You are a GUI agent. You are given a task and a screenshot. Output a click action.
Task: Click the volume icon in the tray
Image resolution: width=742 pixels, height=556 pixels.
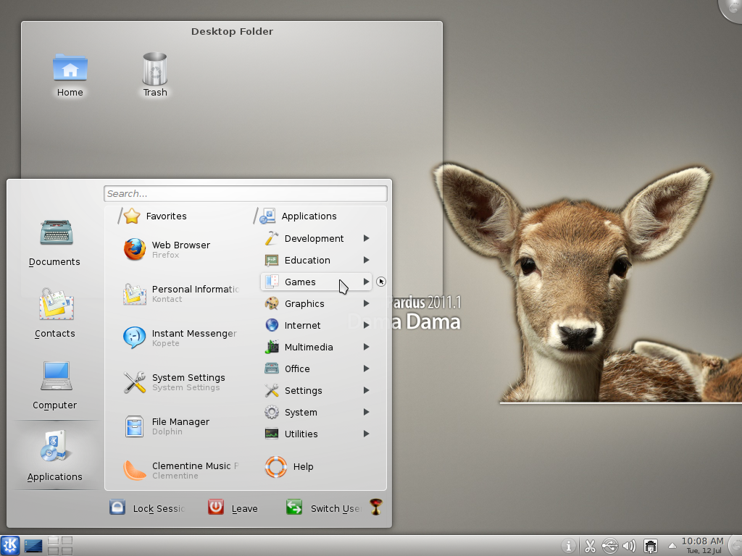click(x=628, y=545)
